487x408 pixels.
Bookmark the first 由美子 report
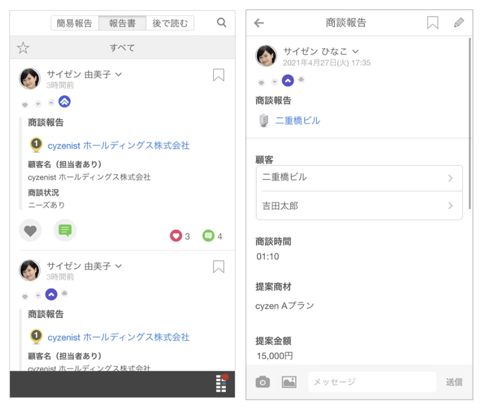(x=218, y=75)
